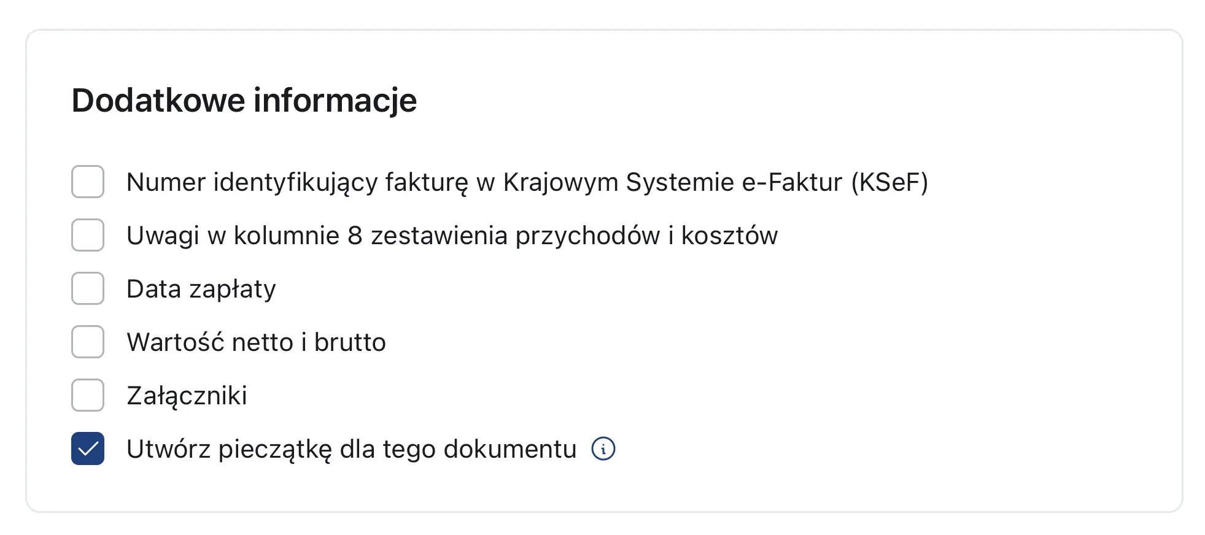Click the KSeF option label text

tap(528, 182)
